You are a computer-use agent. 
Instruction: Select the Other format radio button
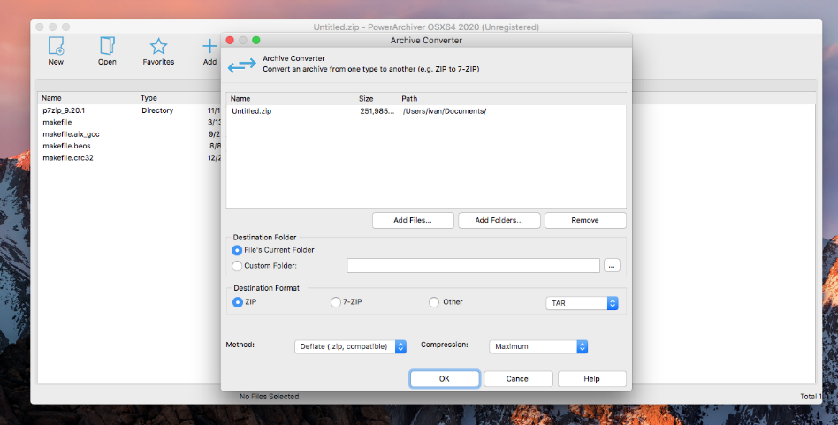pos(434,302)
